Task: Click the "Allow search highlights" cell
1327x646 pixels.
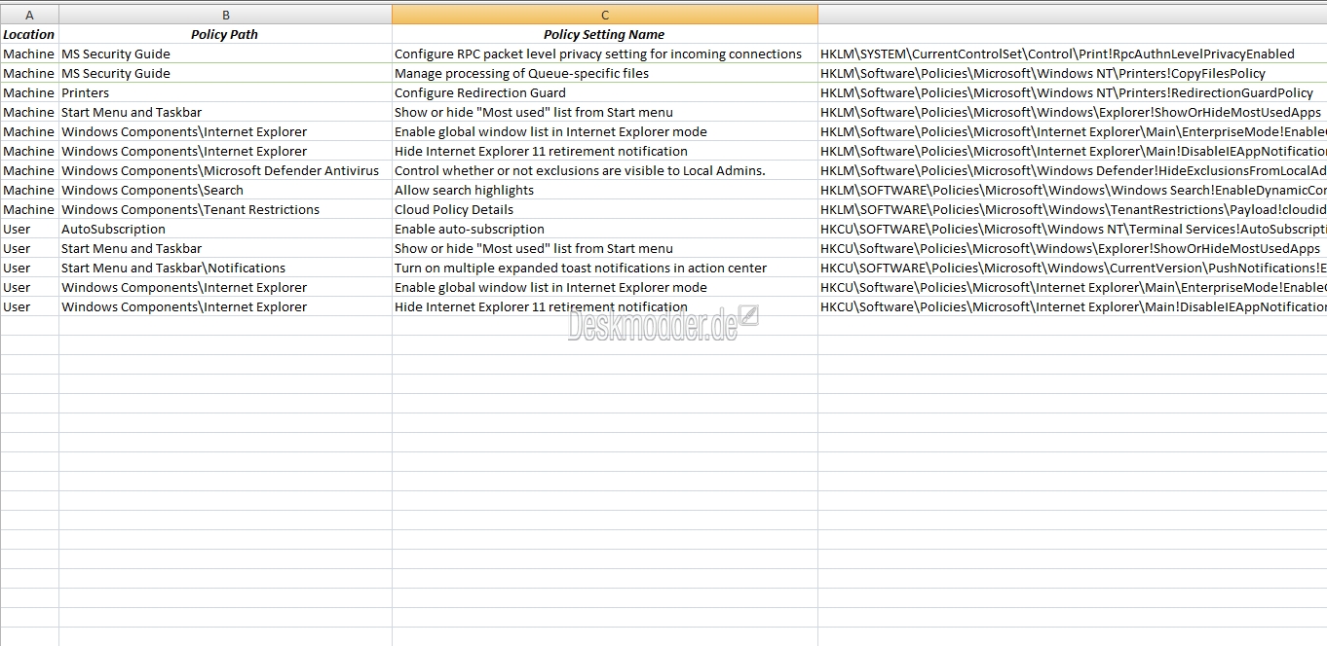Action: pos(605,190)
